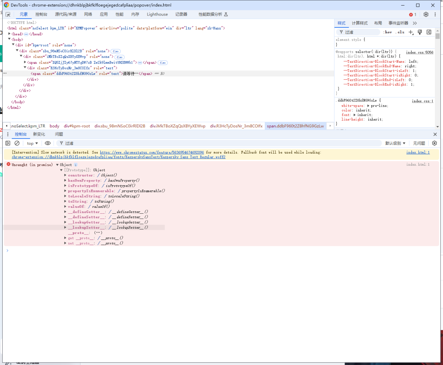Switch to the 计算样式 styles tab
Viewport: 443px width, 365px height.
[x=360, y=23]
